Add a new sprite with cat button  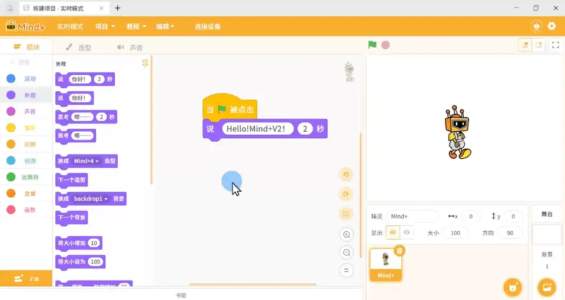[513, 287]
